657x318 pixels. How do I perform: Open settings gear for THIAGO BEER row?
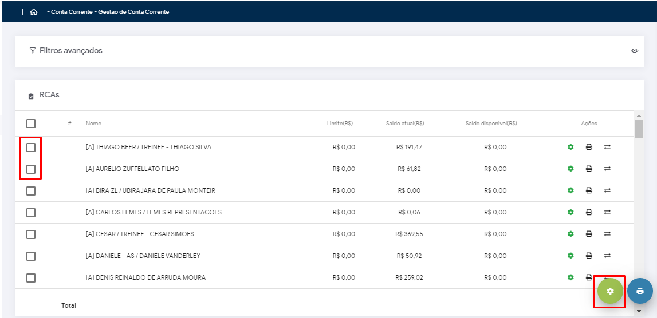pos(570,147)
